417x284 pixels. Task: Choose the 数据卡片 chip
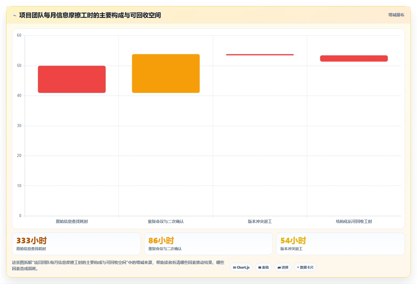point(305,267)
